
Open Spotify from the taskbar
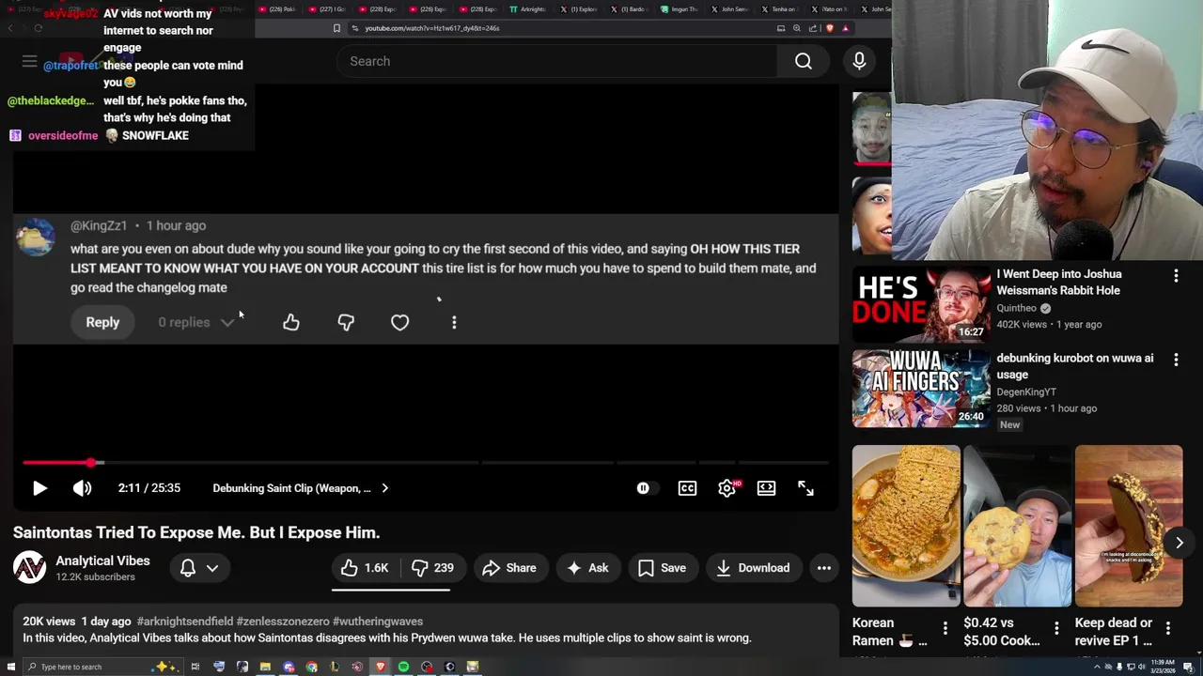[403, 667]
